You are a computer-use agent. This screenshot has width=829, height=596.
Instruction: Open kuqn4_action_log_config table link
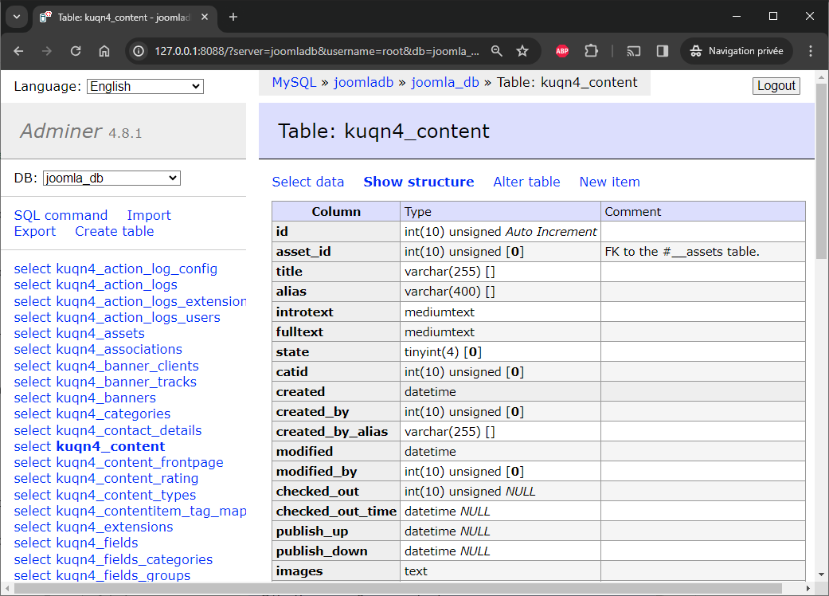[x=136, y=269]
